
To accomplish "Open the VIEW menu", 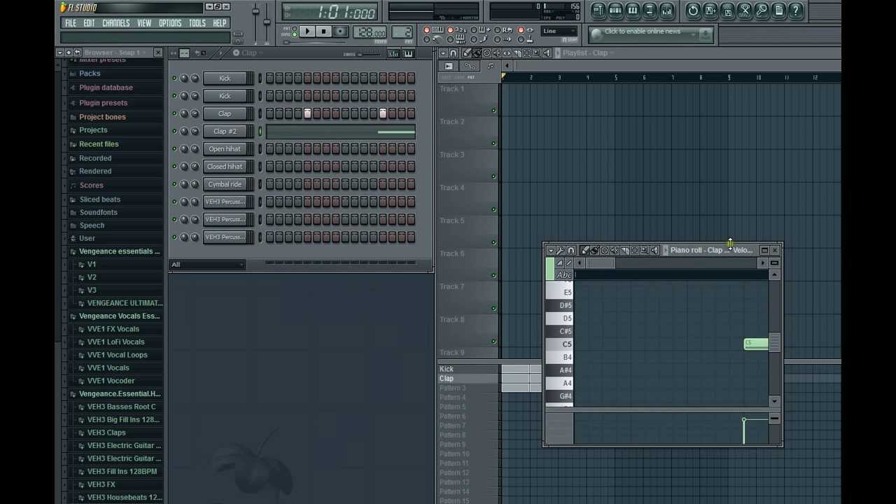I will [x=144, y=23].
